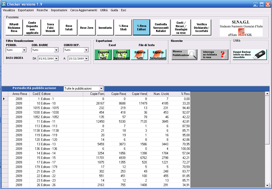Image resolution: width=272 pixels, height=189 pixels.
Task: Click the row selector for Editore - 1
Action: coord(5,99)
